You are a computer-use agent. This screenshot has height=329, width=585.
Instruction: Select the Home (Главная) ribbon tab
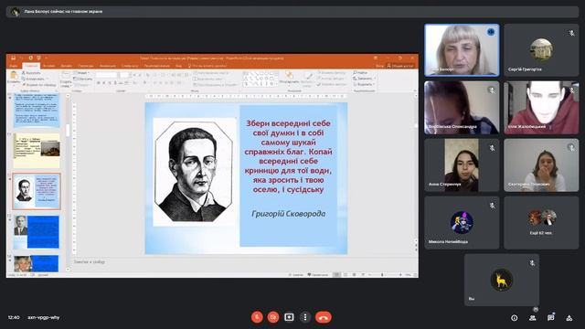[31, 66]
